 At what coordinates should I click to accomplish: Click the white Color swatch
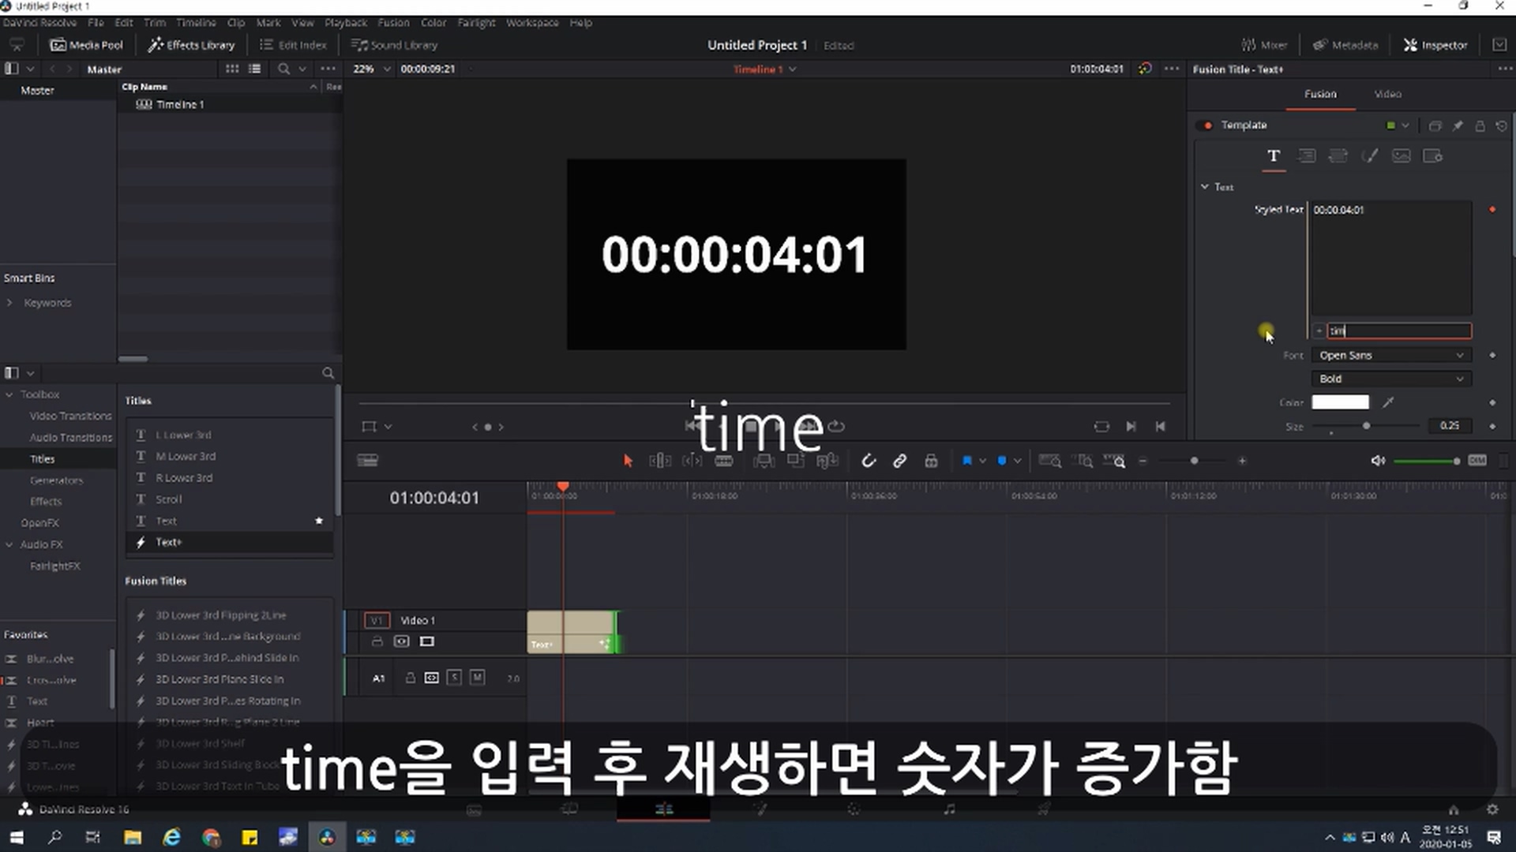pos(1340,402)
